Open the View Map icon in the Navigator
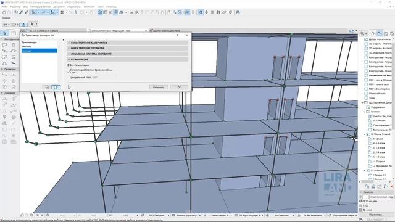This screenshot has width=395, height=222. [380, 33]
